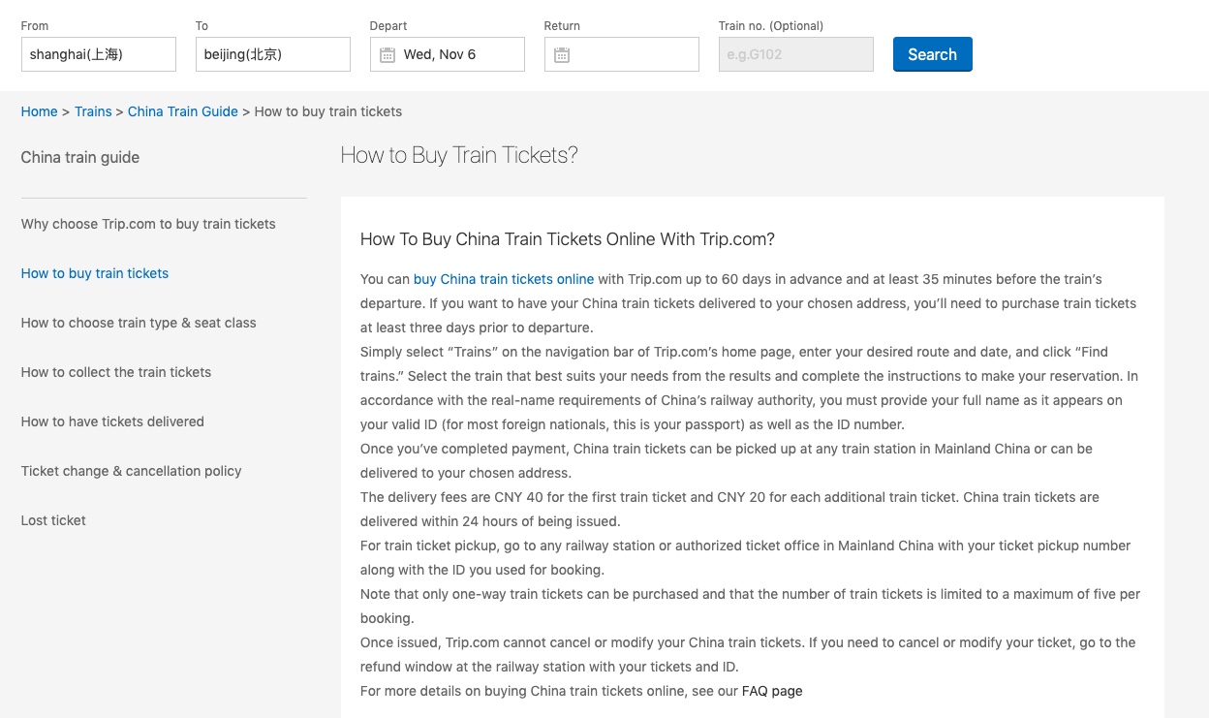This screenshot has width=1209, height=718.
Task: Open 'How to collect the train tickets'
Action: pos(116,372)
